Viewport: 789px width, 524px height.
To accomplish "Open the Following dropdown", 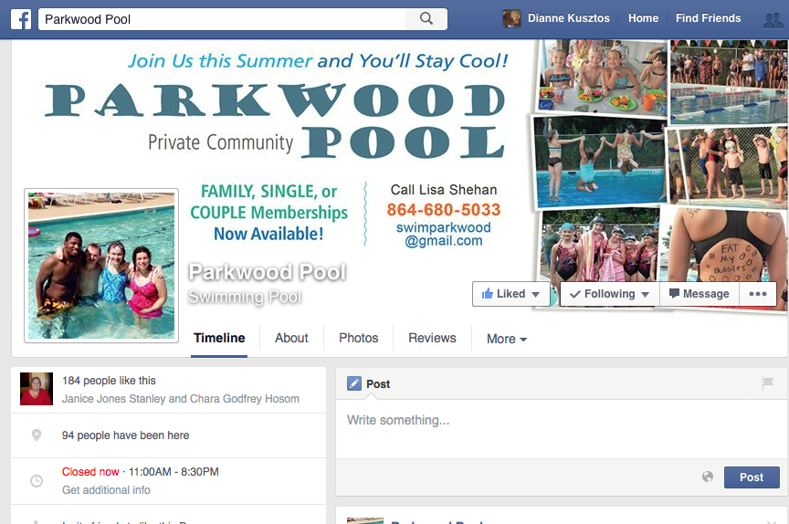I will pos(609,294).
